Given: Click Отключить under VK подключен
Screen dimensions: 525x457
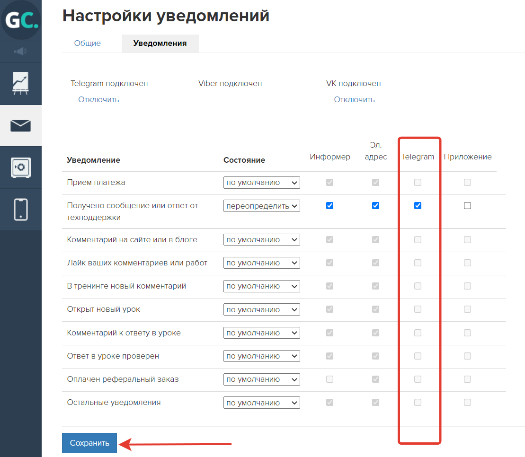Looking at the screenshot, I should point(354,100).
